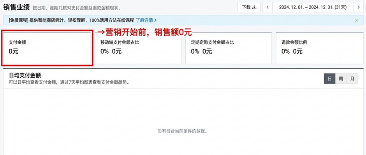Image resolution: width=366 pixels, height=155 pixels.
Task: Open the 2024. 12. 01. ~ 2024. 12. 31. date picker
Action: (313, 7)
